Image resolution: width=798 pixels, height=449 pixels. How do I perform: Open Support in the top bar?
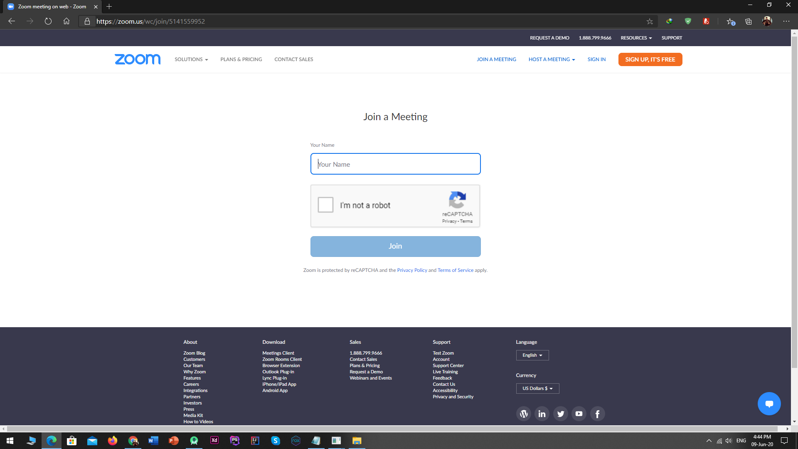pos(672,38)
